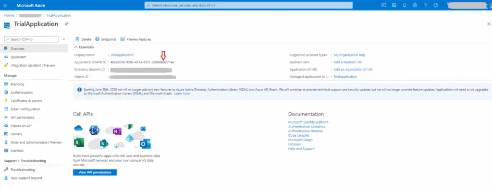Click the View API permissions button
Image resolution: width=492 pixels, height=188 pixels.
(95, 172)
